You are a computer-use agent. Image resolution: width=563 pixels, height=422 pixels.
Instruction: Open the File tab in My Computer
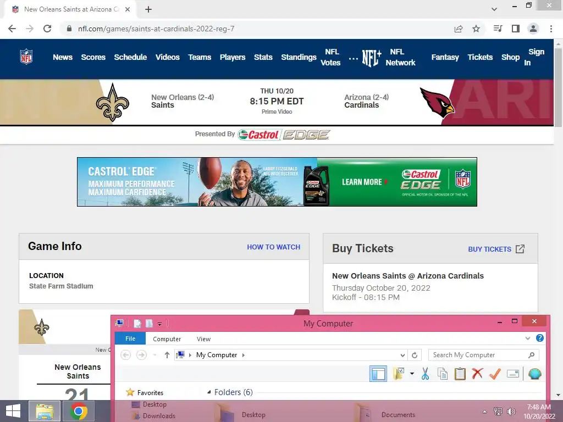coord(130,338)
